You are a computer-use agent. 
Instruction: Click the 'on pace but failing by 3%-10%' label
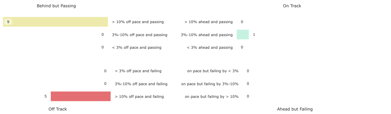pyautogui.click(x=210, y=84)
